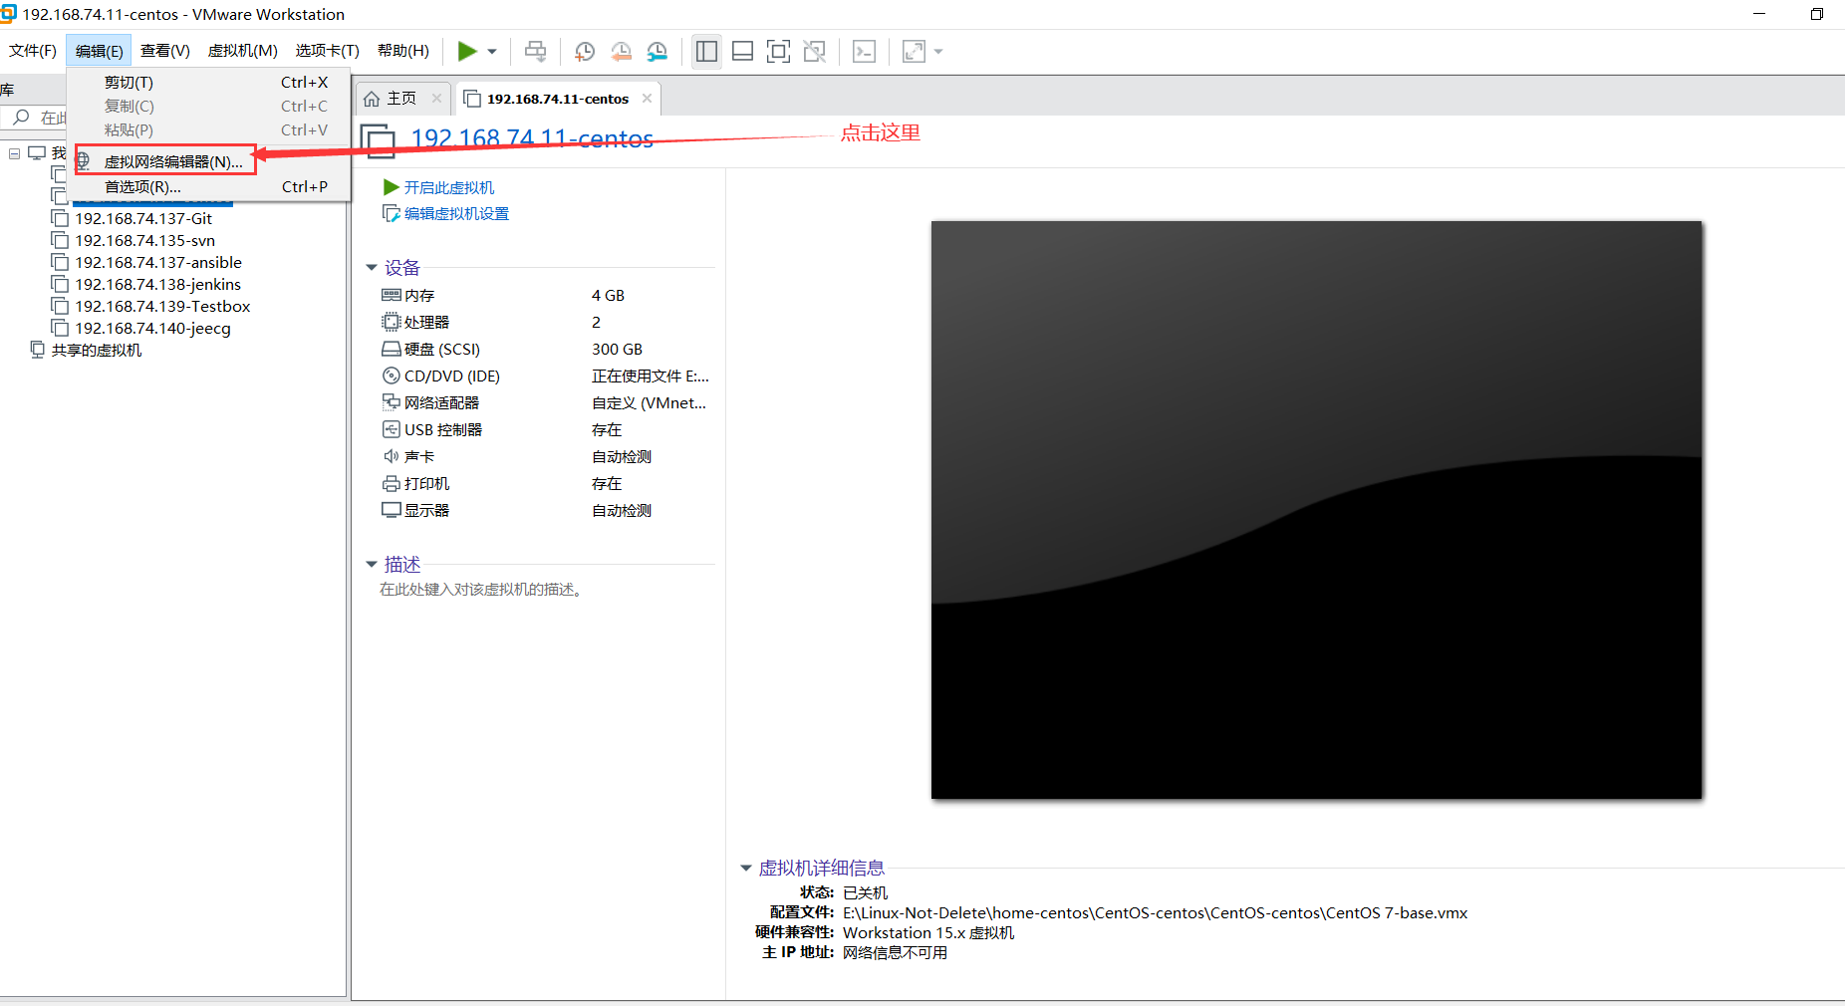Select Virtual Network Editor (虚拟网络编辑器) entry

tap(173, 161)
